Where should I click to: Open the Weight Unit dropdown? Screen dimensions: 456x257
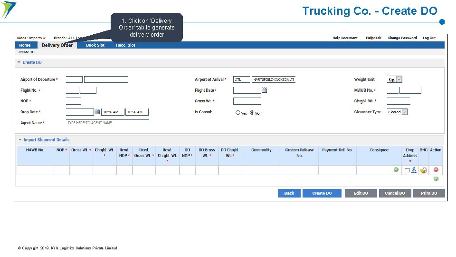[395, 79]
